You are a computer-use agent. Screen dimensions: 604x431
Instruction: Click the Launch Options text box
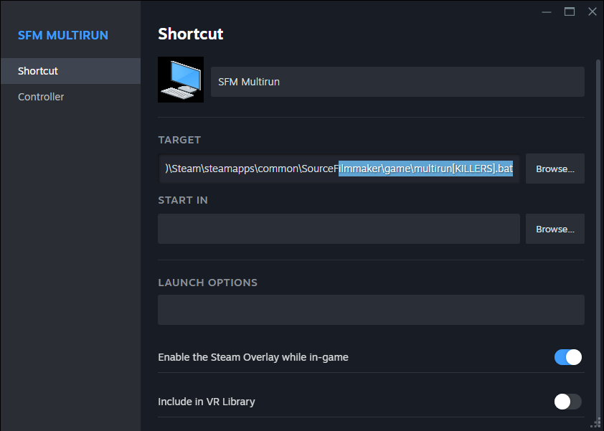[x=371, y=310]
